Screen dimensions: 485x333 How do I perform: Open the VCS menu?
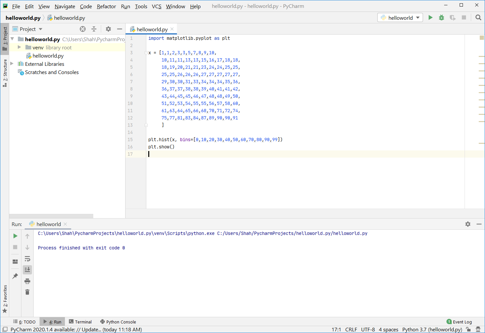[x=157, y=6]
